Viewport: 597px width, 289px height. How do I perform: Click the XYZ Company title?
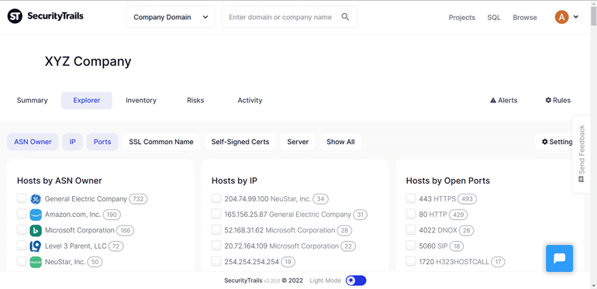coord(88,61)
